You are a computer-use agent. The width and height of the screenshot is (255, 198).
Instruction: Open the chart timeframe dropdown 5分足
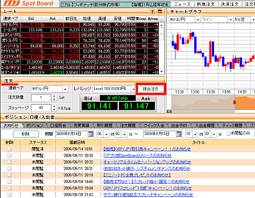click(253, 19)
